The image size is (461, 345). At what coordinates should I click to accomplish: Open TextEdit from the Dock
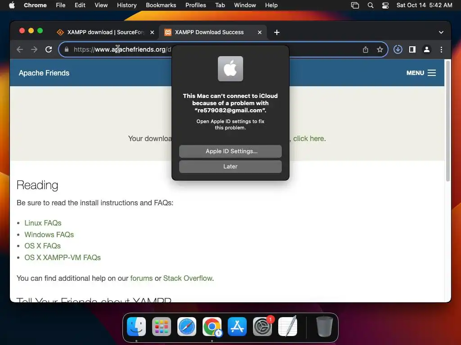point(288,327)
